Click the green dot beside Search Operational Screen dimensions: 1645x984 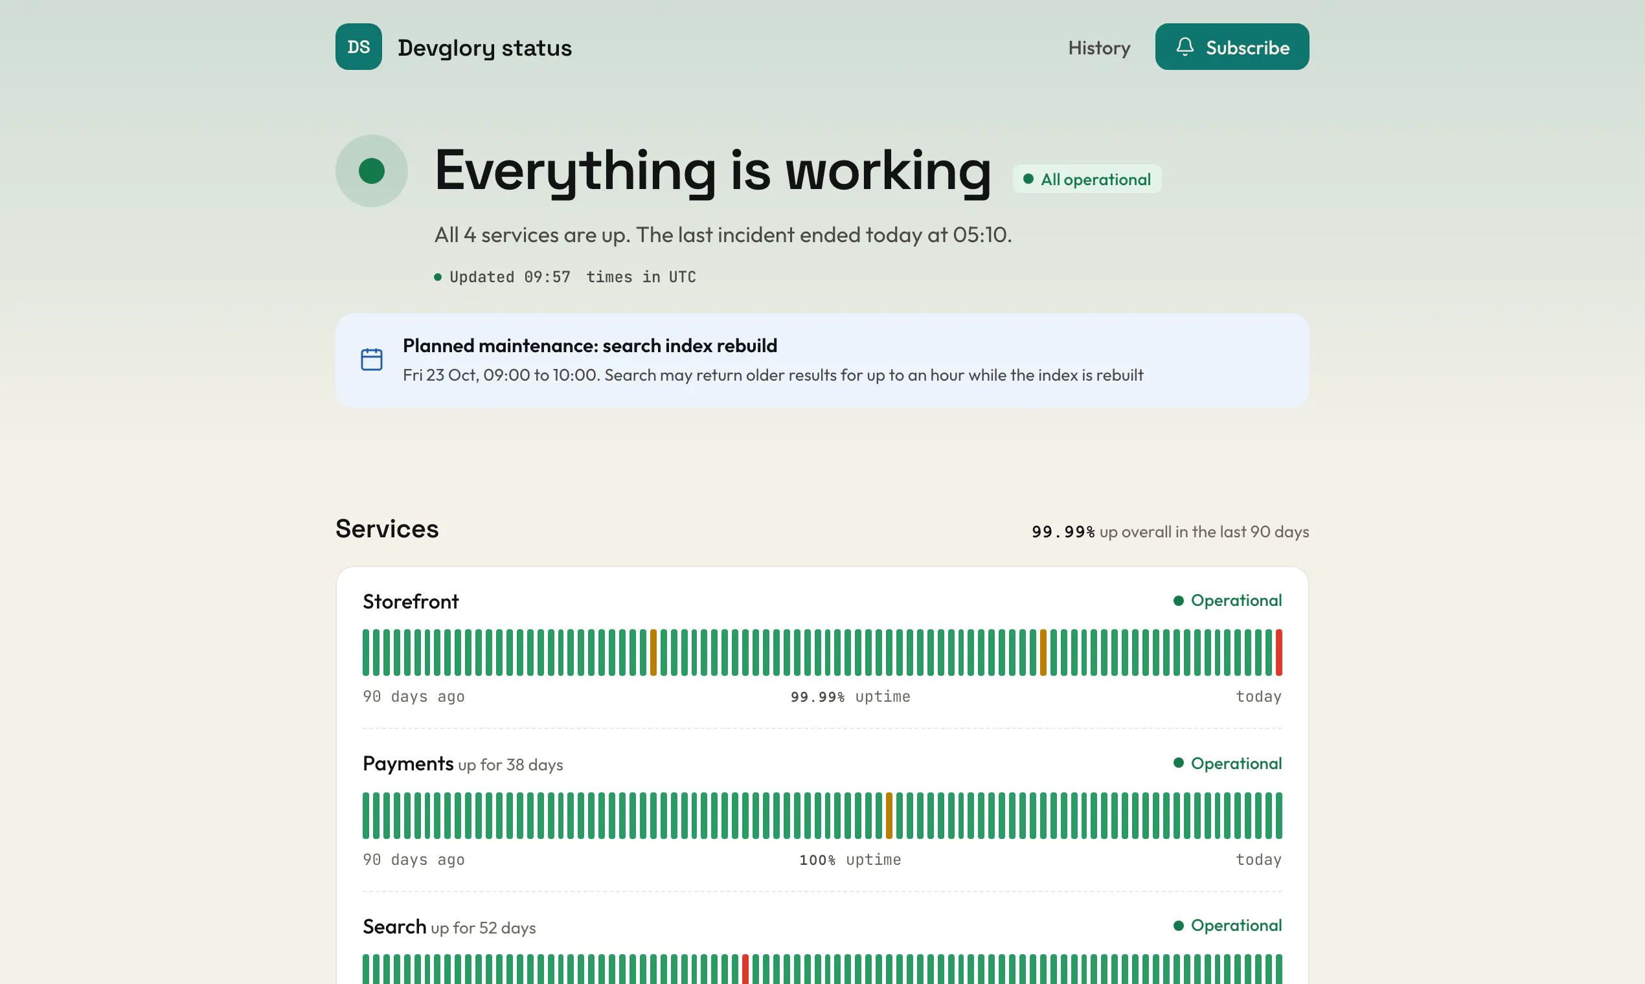pos(1179,925)
